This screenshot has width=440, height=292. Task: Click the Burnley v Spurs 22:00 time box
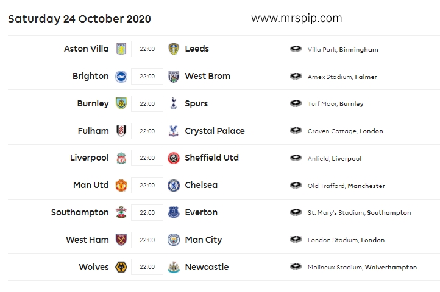tap(147, 103)
